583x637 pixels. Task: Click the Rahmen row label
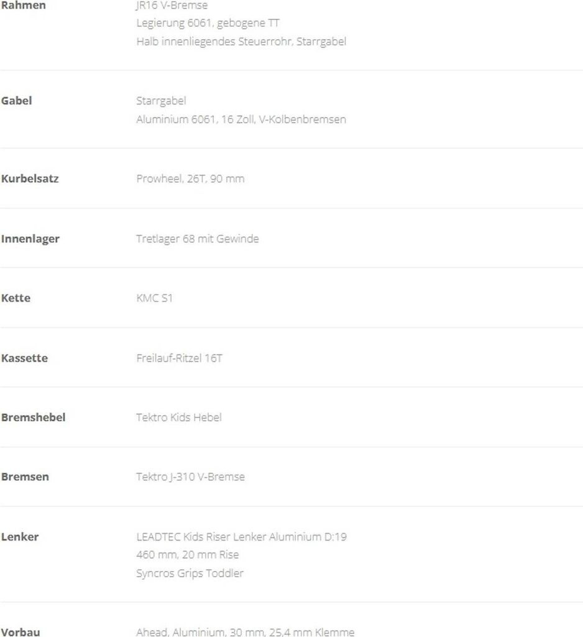click(24, 6)
